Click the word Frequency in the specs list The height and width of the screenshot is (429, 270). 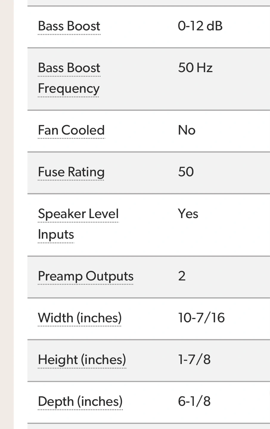(x=69, y=88)
